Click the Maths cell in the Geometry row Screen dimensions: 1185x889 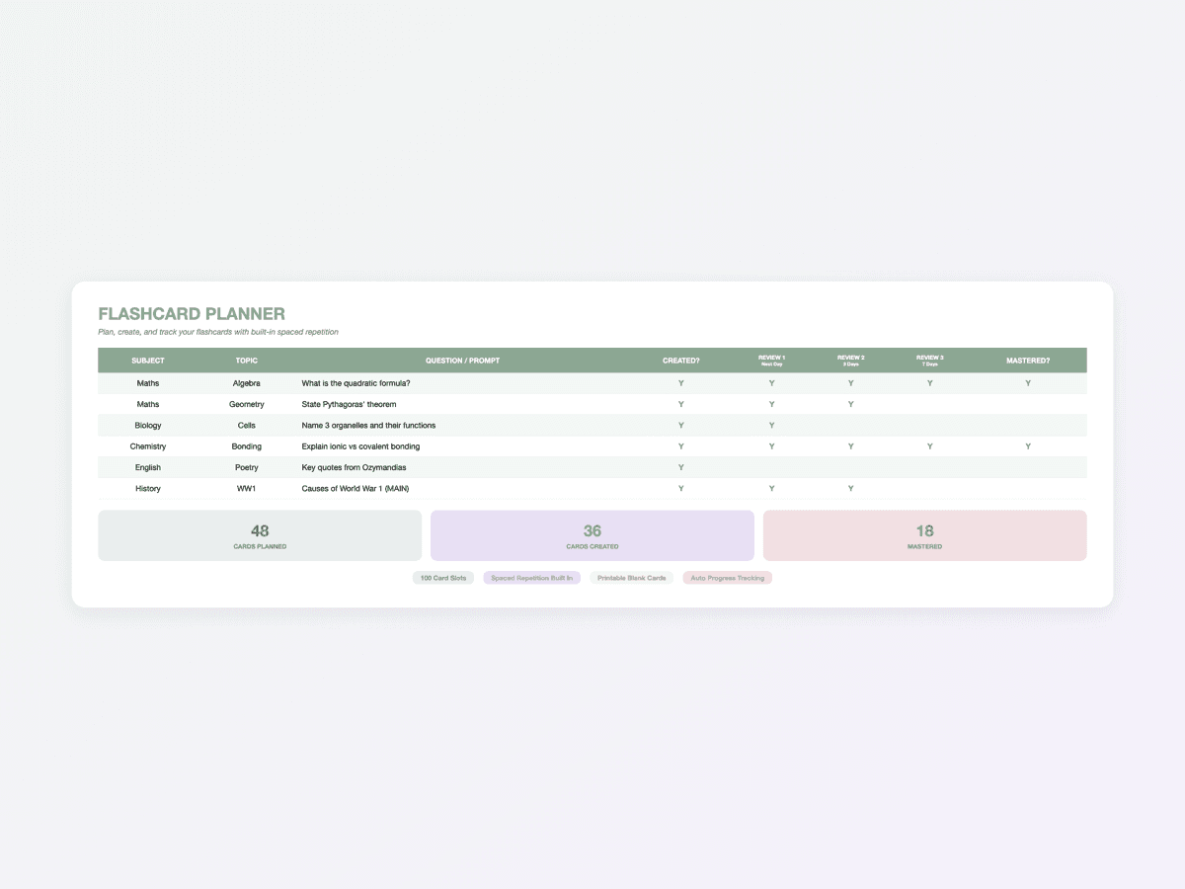pyautogui.click(x=148, y=404)
